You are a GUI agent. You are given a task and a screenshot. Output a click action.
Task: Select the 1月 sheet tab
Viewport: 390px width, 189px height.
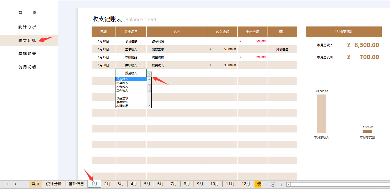click(x=94, y=184)
